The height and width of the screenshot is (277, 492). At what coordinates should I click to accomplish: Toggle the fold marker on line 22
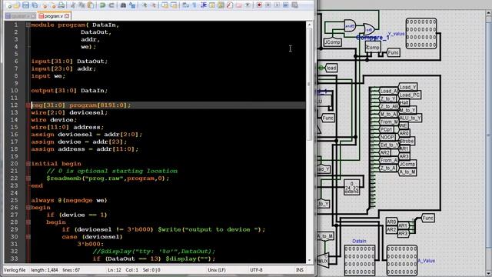[x=28, y=179]
